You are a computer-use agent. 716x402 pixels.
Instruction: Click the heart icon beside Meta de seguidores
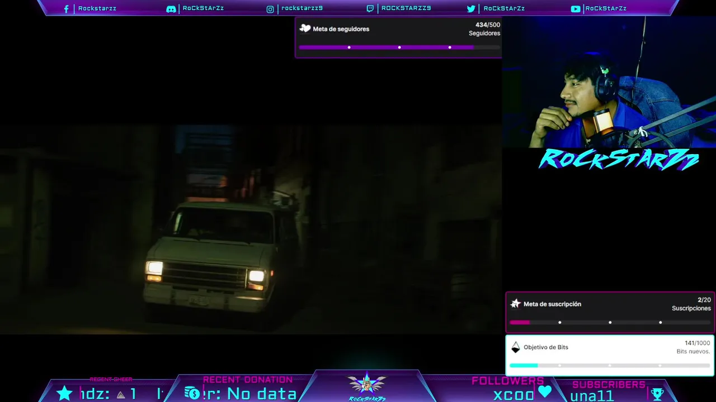tap(305, 28)
